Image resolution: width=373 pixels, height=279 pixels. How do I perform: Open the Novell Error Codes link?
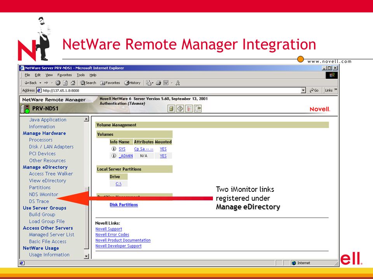(112, 235)
